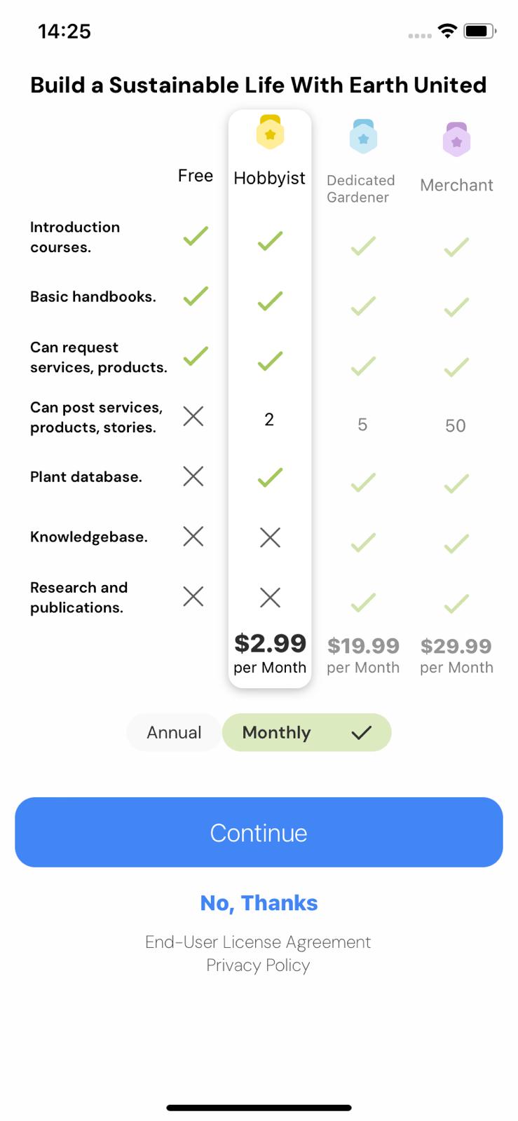This screenshot has height=1121, width=518.
Task: Tap Free plan's Knowledgebase X mark
Action: pos(193,537)
